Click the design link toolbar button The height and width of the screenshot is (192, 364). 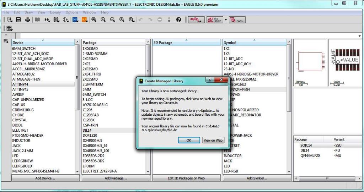point(196,20)
